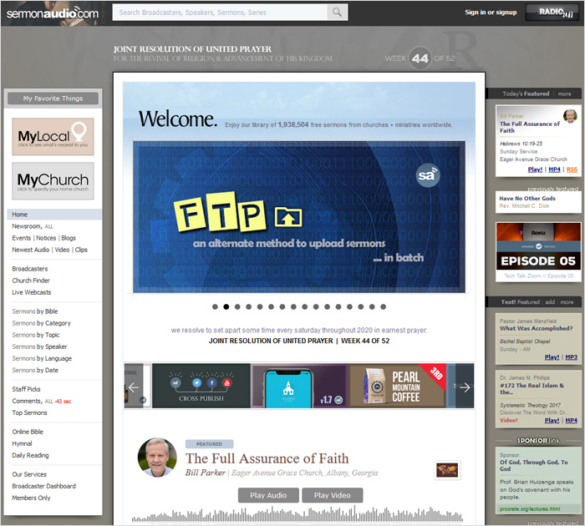Open Broadcasters in sidebar
585x526 pixels.
(30, 269)
